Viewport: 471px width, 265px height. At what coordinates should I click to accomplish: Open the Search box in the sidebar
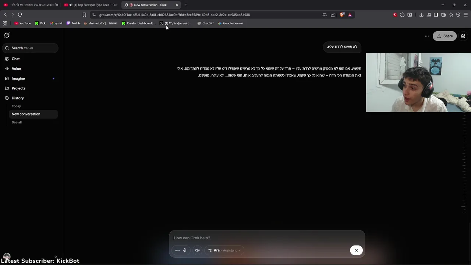(29, 48)
